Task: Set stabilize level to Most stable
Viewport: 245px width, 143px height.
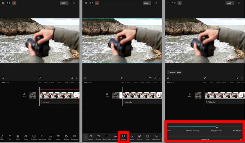Action: point(237,131)
